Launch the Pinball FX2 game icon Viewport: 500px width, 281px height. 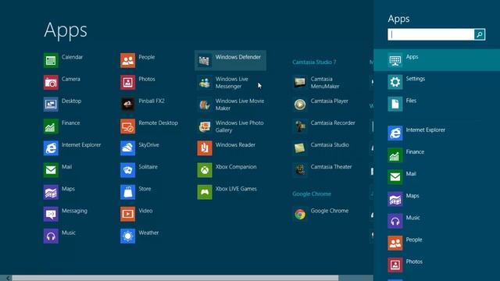[128, 105]
